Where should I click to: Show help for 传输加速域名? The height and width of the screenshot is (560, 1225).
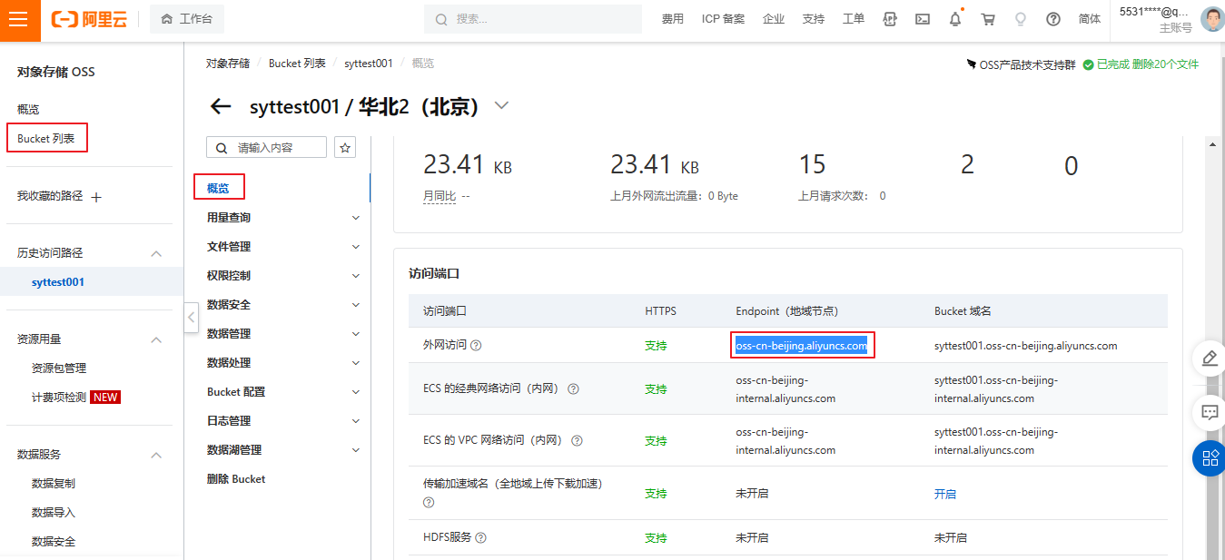429,502
